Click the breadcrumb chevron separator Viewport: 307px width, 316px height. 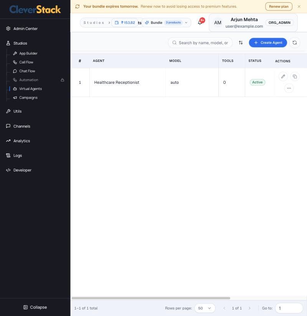pyautogui.click(x=109, y=23)
